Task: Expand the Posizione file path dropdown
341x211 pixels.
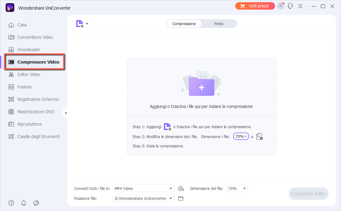Action: [171, 198]
